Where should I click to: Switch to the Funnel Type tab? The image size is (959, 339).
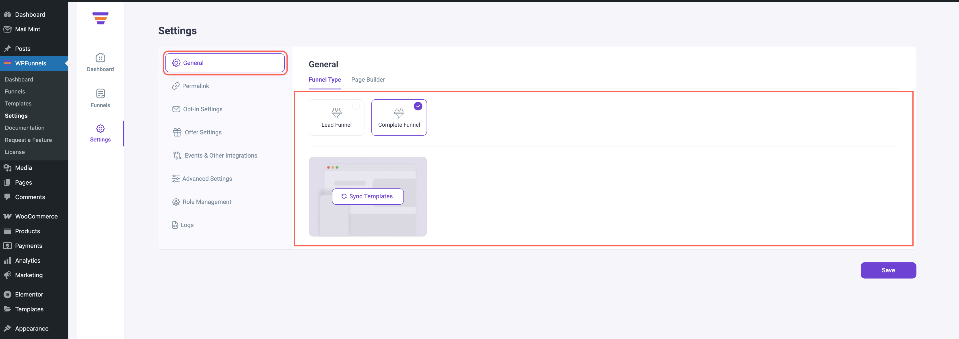point(325,80)
